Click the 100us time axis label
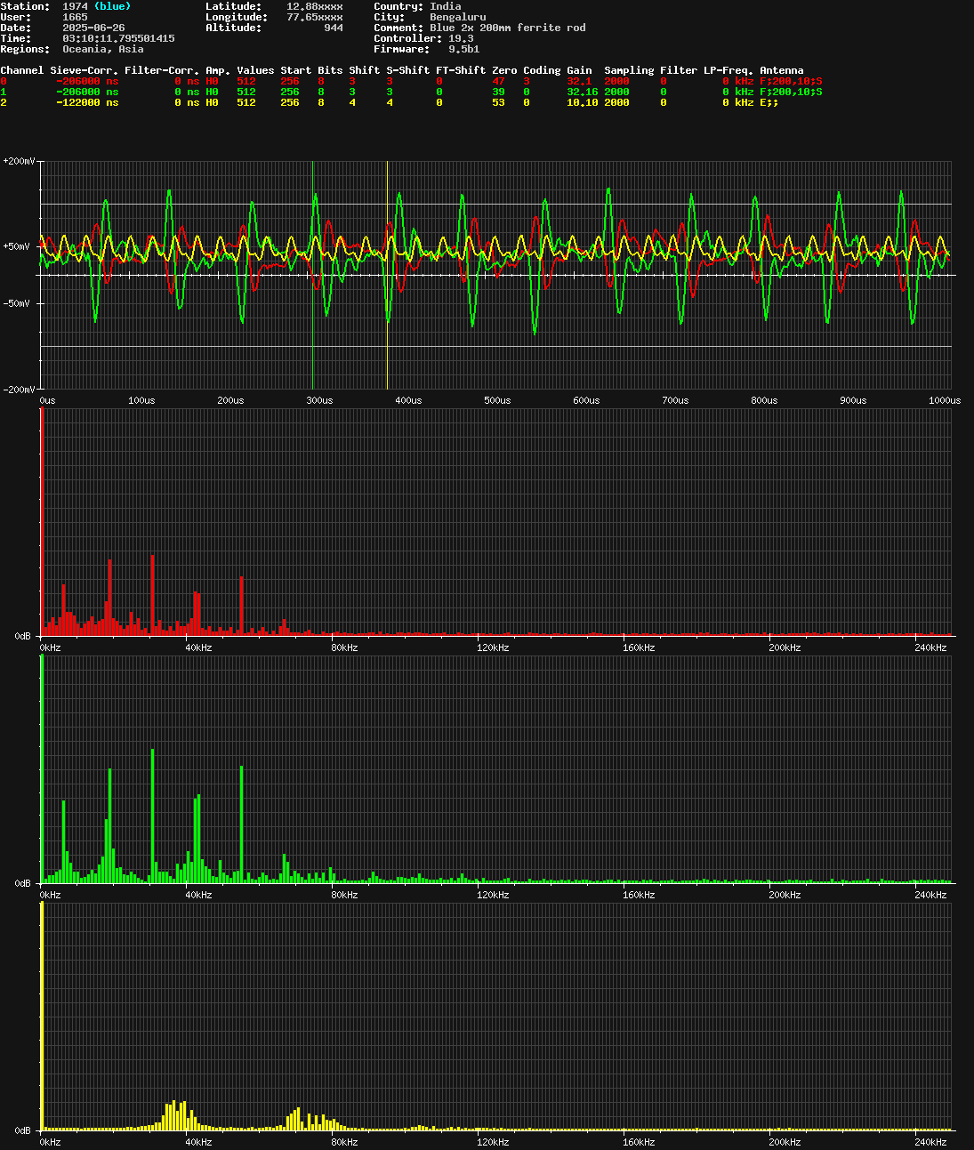Image resolution: width=974 pixels, height=1150 pixels. pos(141,400)
